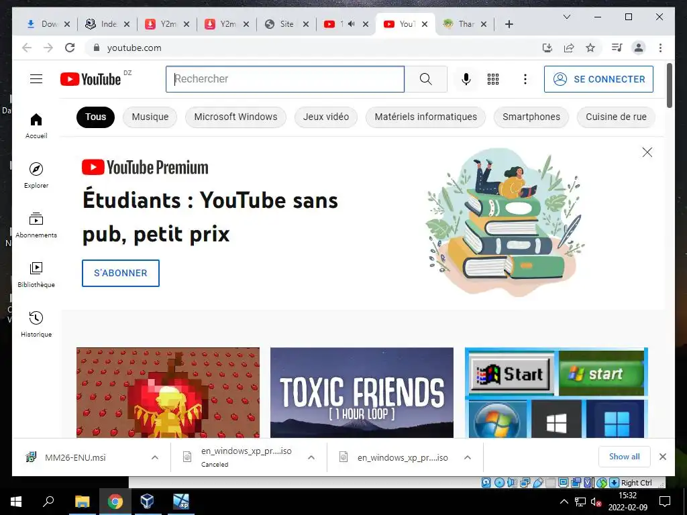This screenshot has width=687, height=515.
Task: Expand options for the canceled iso download
Action: (x=311, y=457)
